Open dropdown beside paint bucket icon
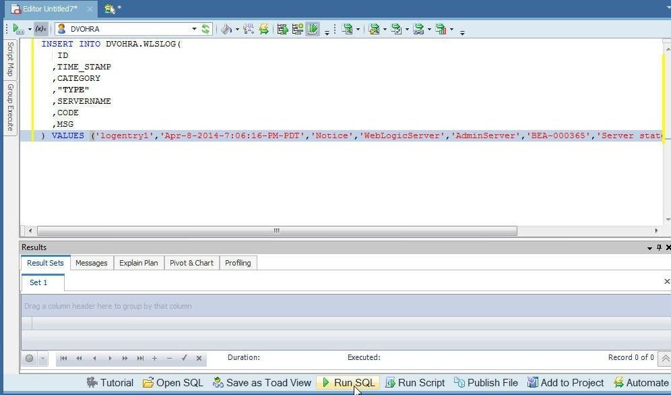The image size is (671, 395). click(237, 29)
